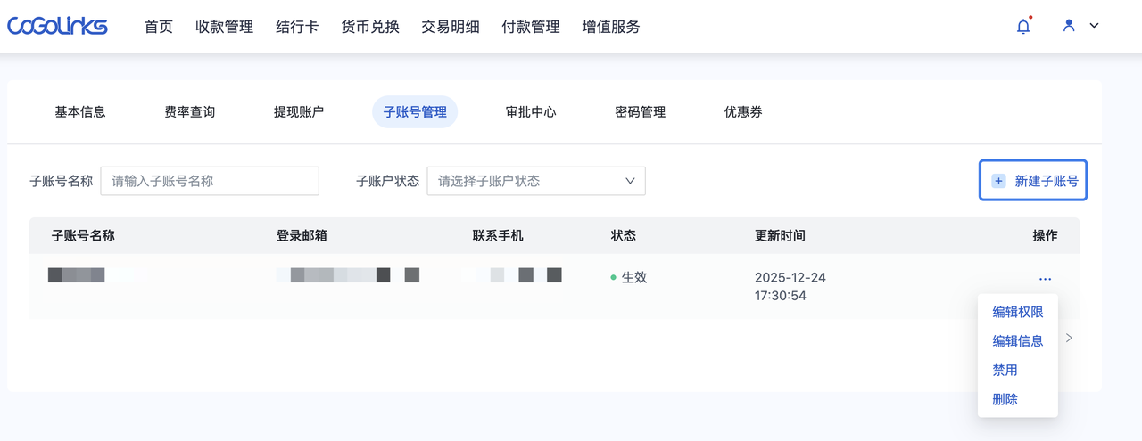Image resolution: width=1142 pixels, height=441 pixels.
Task: Open the user profile icon
Action: click(x=1069, y=26)
